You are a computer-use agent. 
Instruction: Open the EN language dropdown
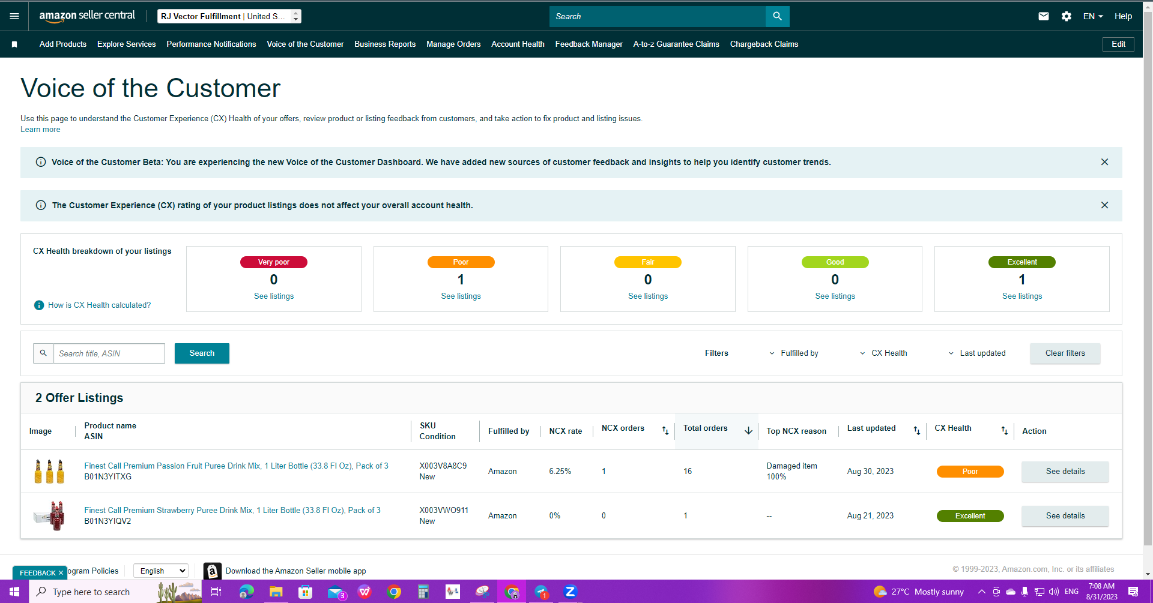tap(1093, 16)
